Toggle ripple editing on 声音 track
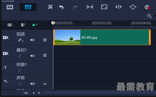 click(x=20, y=84)
